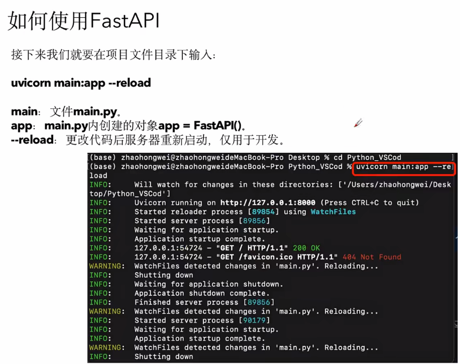Click the red-outlined uvicorn command in terminal

pyautogui.click(x=403, y=167)
